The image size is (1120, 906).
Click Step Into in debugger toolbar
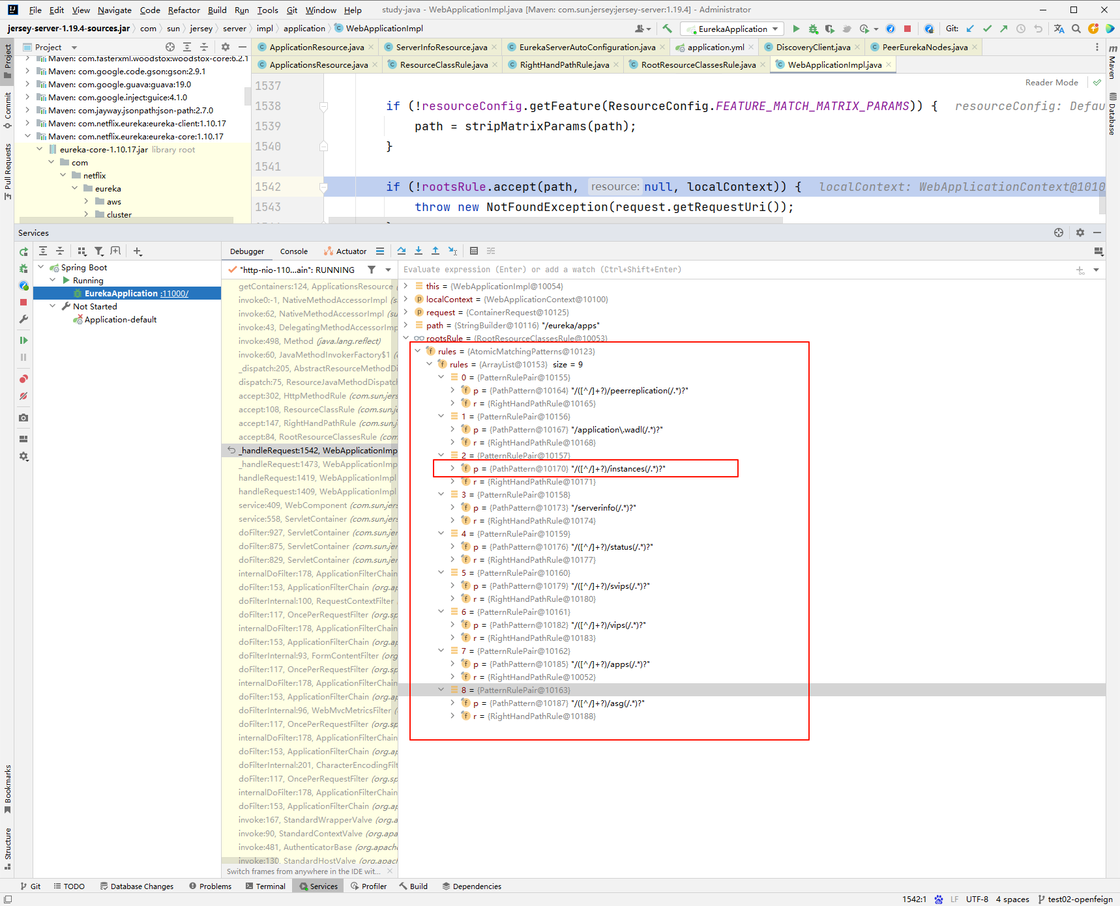tap(419, 251)
